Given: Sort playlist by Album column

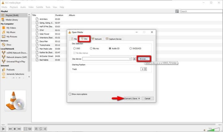Looking at the screenshot, I should coord(72,15).
